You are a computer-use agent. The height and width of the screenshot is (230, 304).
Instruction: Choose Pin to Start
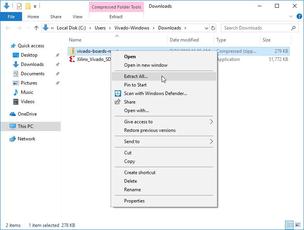coord(164,85)
